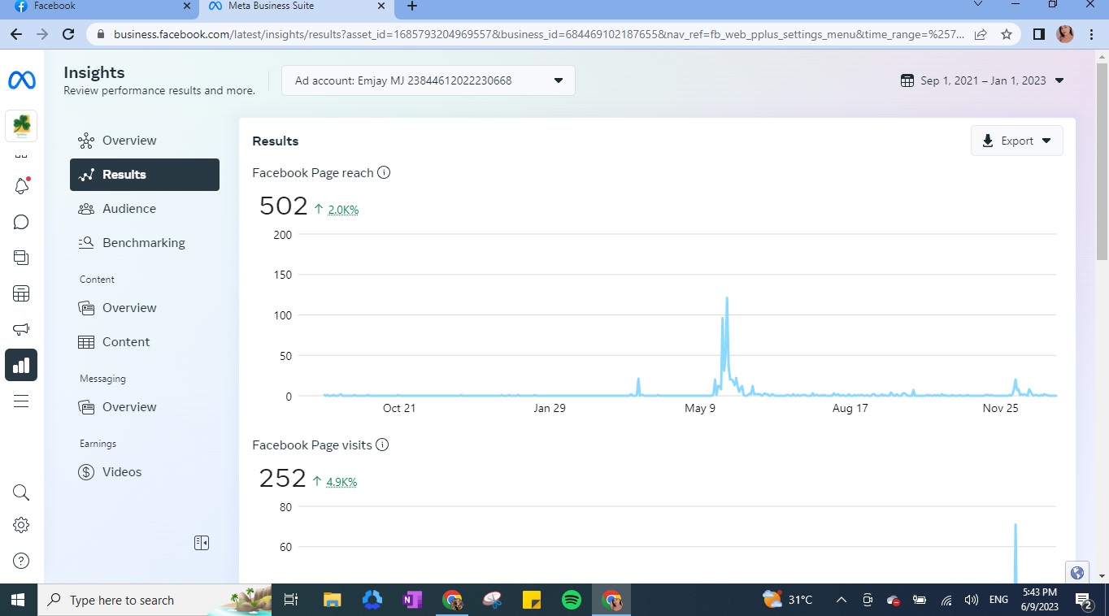Open Sticky Notes from the taskbar
Image resolution: width=1109 pixels, height=616 pixels.
tap(532, 600)
